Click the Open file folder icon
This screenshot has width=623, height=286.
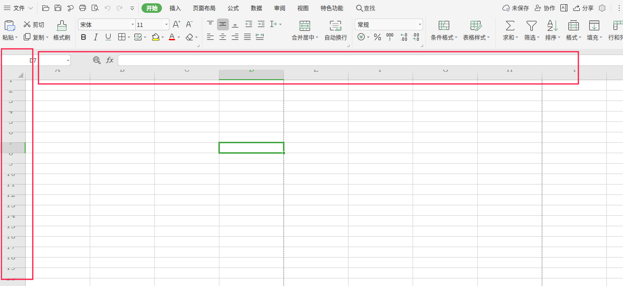[46, 8]
